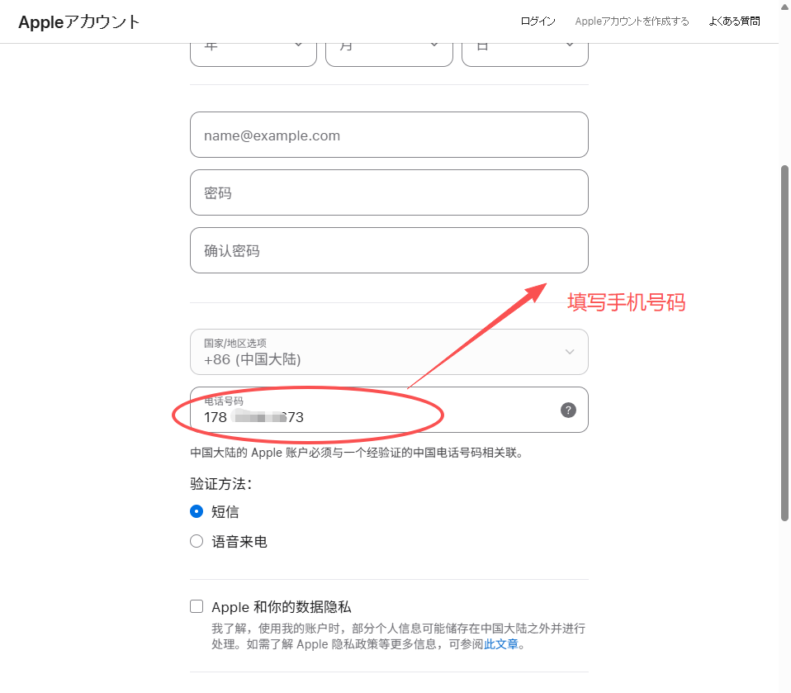Open the 年 birth year dropdown
The width and height of the screenshot is (791, 693).
(253, 55)
